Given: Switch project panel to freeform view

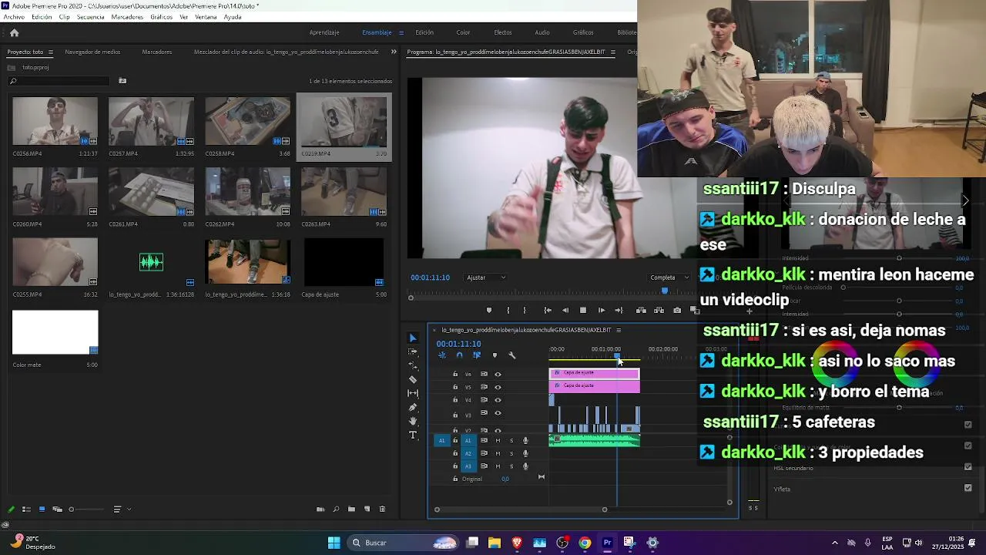Looking at the screenshot, I should [57, 510].
